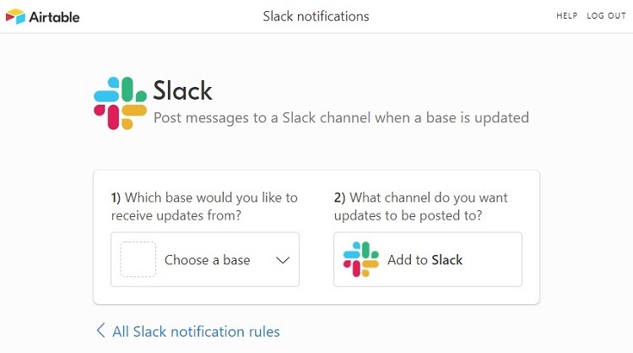
Task: Select LOG OUT in the header
Action: pyautogui.click(x=606, y=16)
